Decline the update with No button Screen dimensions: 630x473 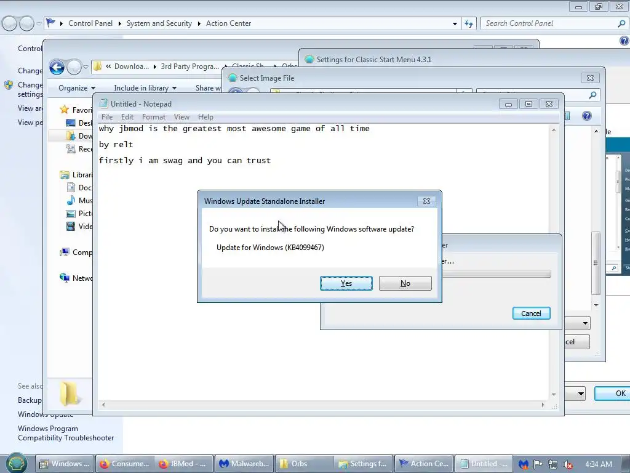coord(405,283)
